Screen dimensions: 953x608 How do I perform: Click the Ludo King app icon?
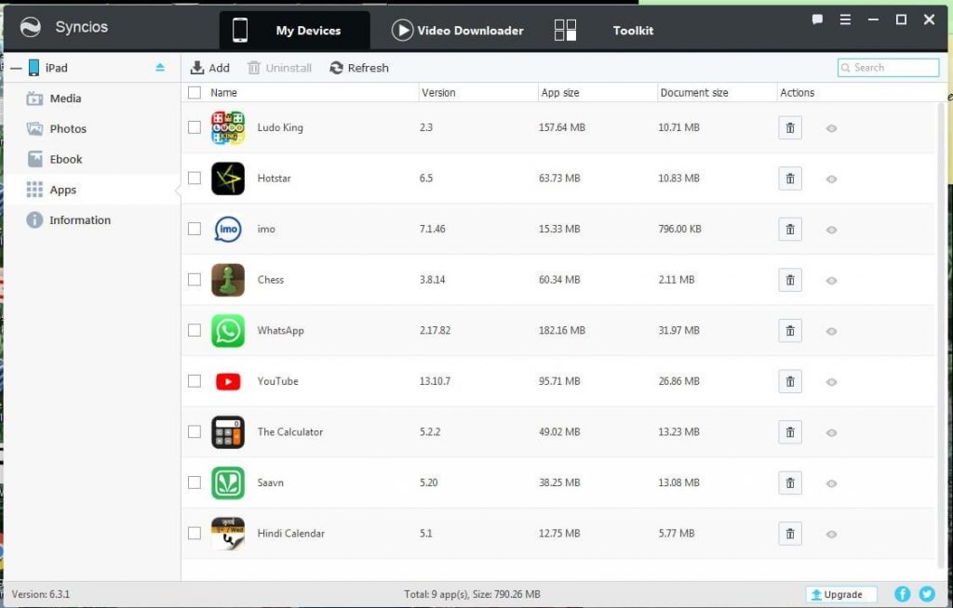point(228,127)
